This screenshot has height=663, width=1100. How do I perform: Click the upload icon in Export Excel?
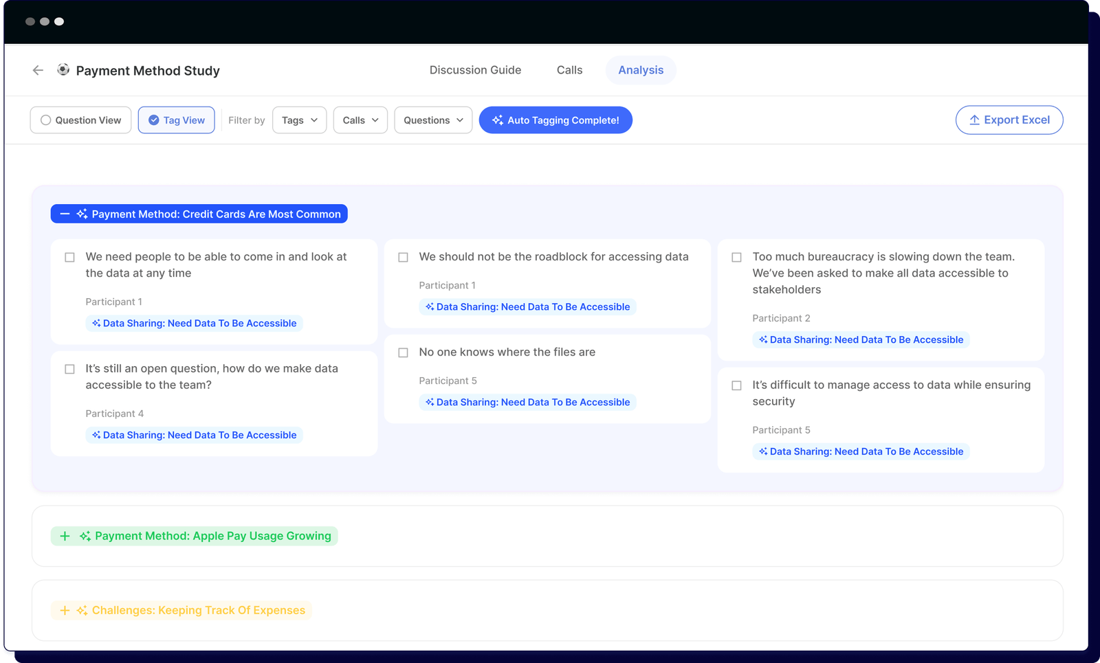tap(974, 120)
